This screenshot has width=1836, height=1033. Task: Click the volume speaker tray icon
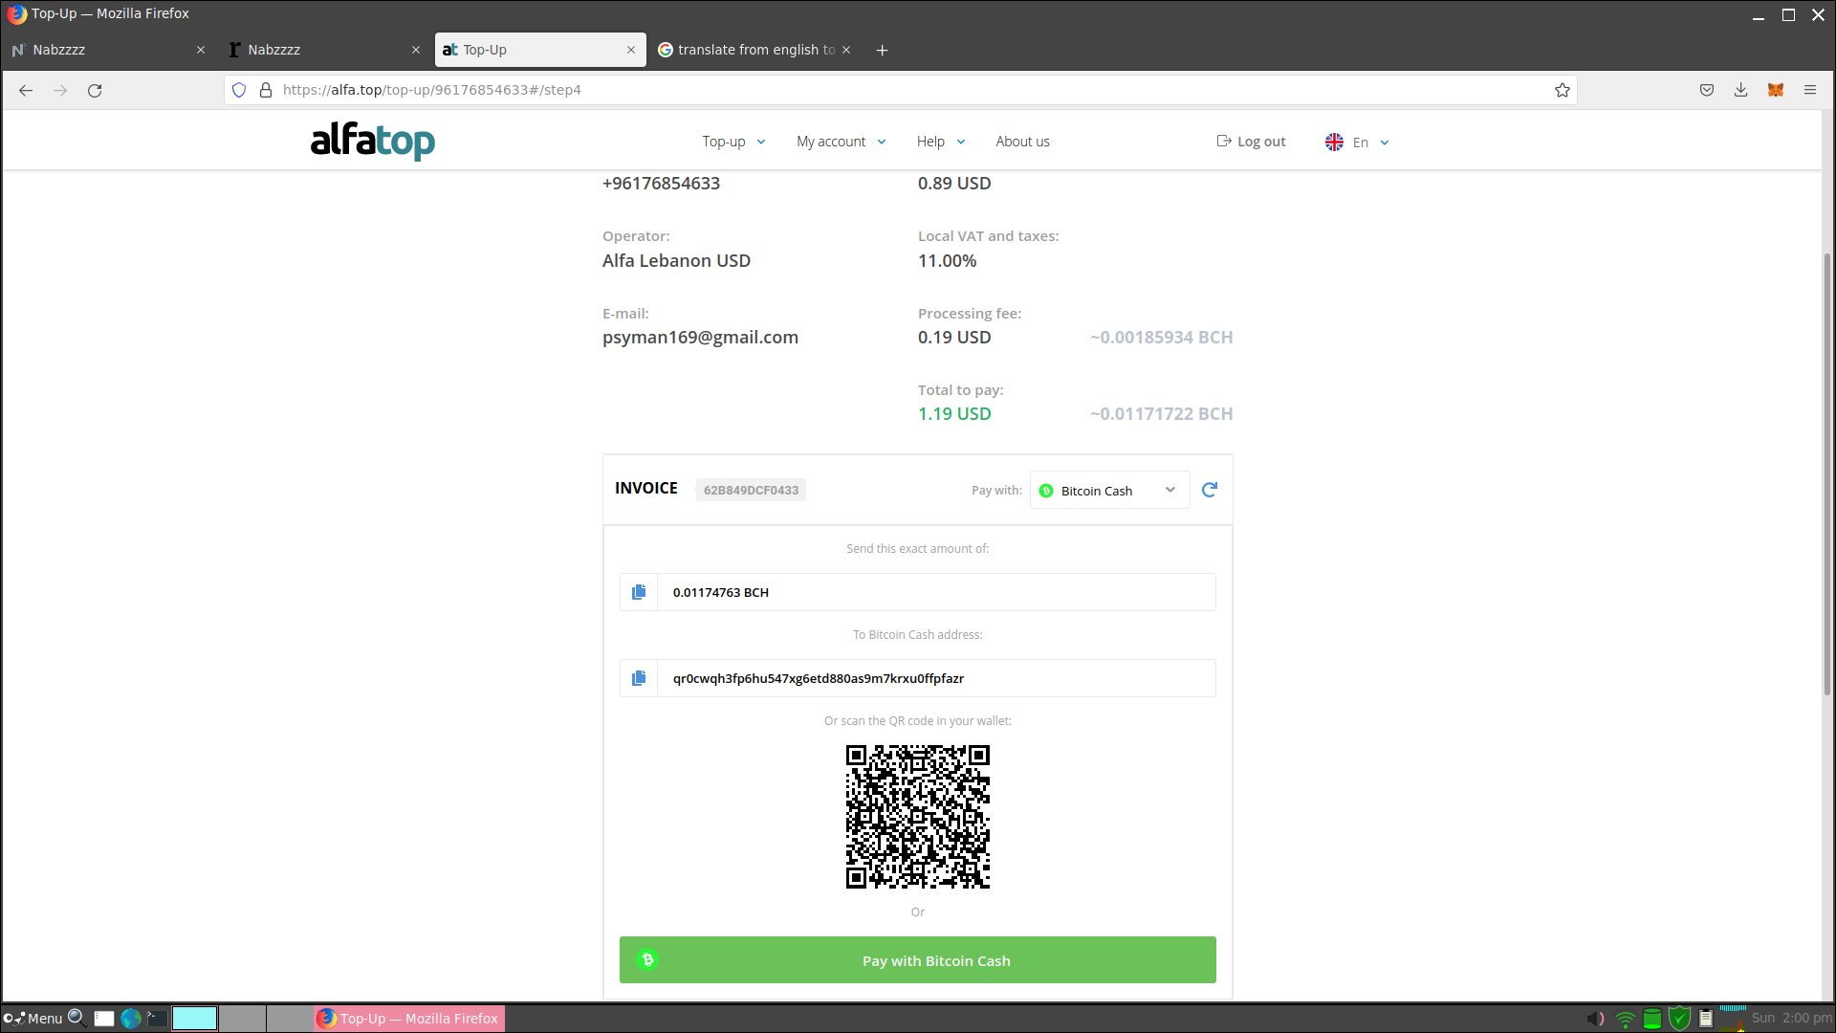[1595, 1019]
